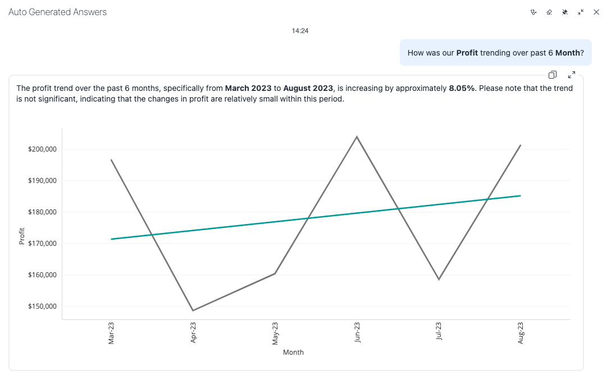Expand the answer card to full view
Screen dimensions: 602x380
pyautogui.click(x=572, y=75)
